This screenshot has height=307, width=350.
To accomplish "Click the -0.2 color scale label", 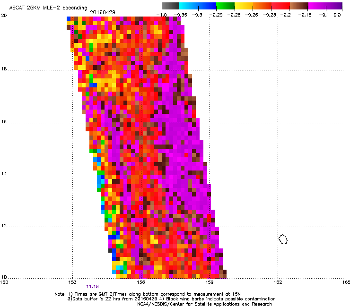I will tap(286, 15).
